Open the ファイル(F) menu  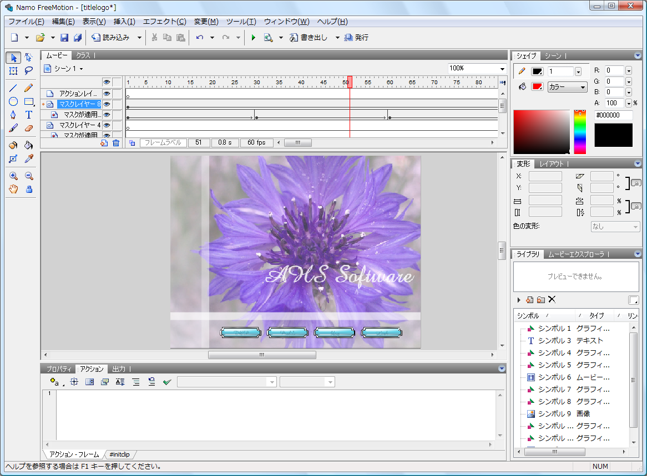[x=27, y=22]
